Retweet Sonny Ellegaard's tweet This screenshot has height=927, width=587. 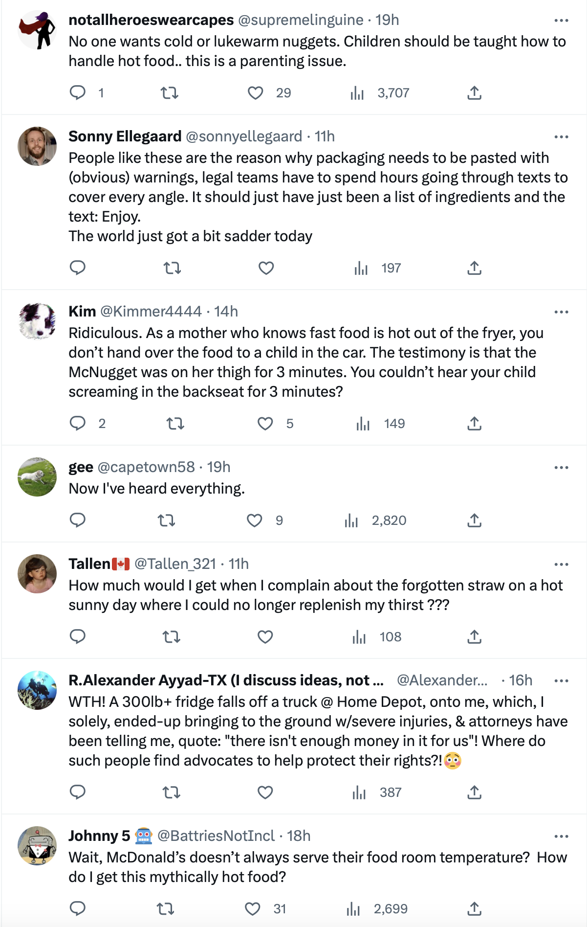(172, 268)
